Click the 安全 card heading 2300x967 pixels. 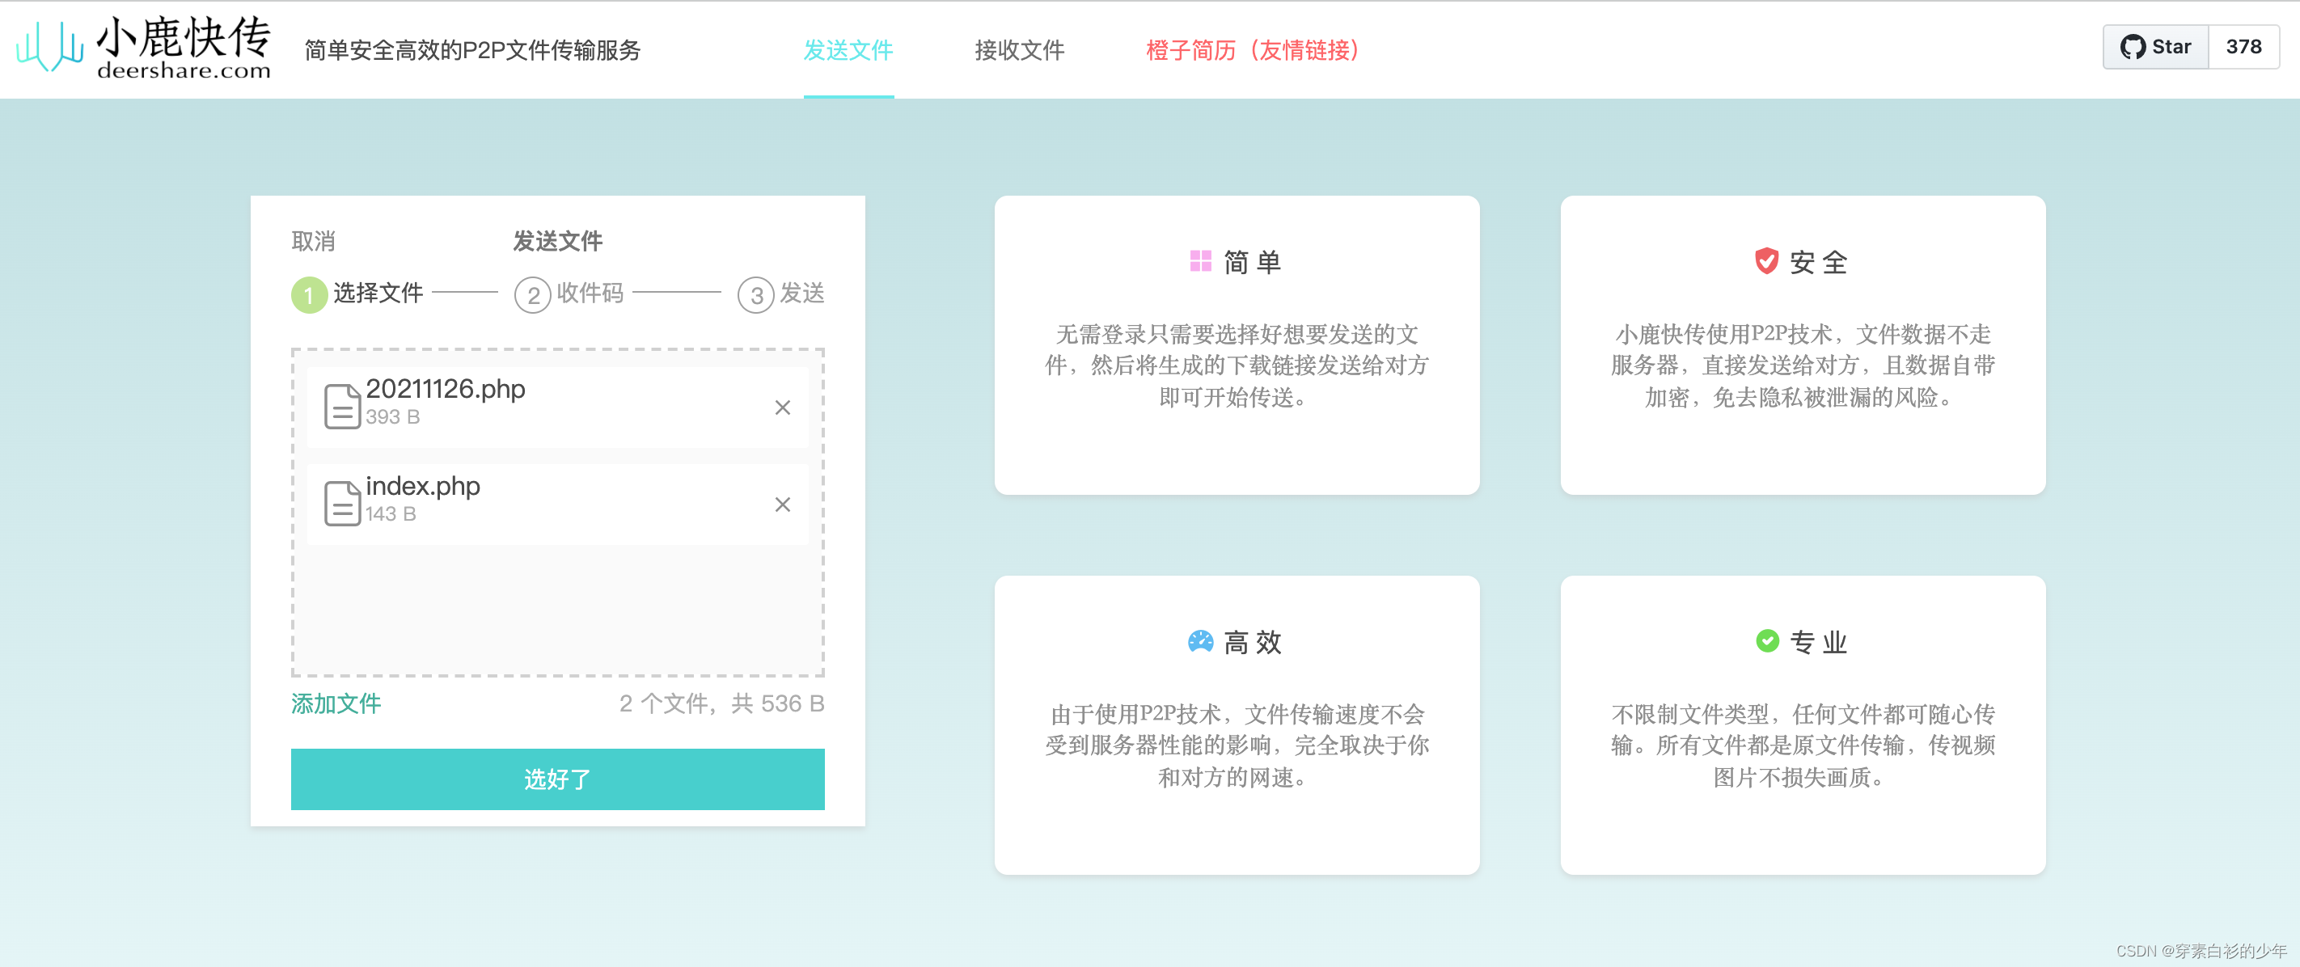point(1819,263)
